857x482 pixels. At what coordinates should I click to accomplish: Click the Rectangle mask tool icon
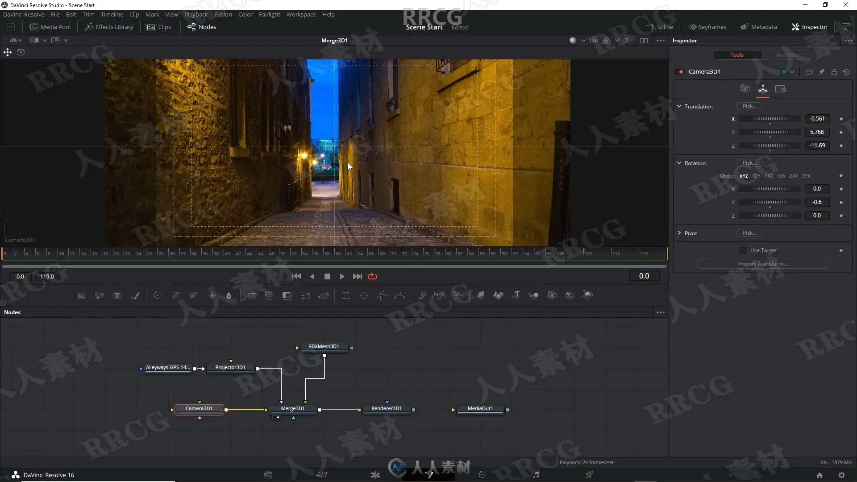346,295
